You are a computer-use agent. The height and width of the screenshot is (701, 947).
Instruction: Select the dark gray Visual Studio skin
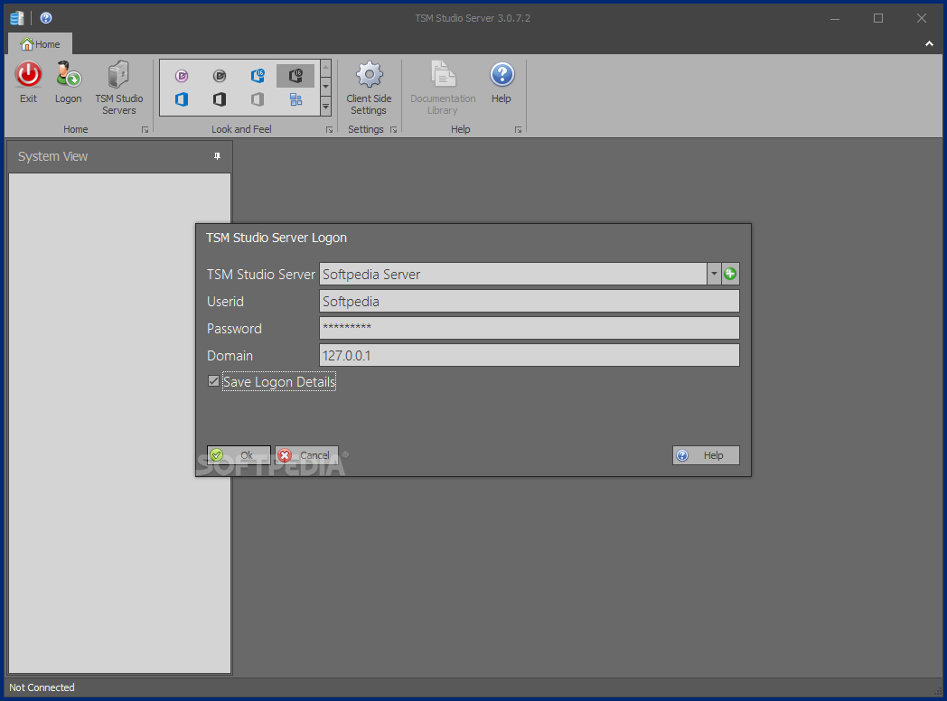pyautogui.click(x=220, y=76)
